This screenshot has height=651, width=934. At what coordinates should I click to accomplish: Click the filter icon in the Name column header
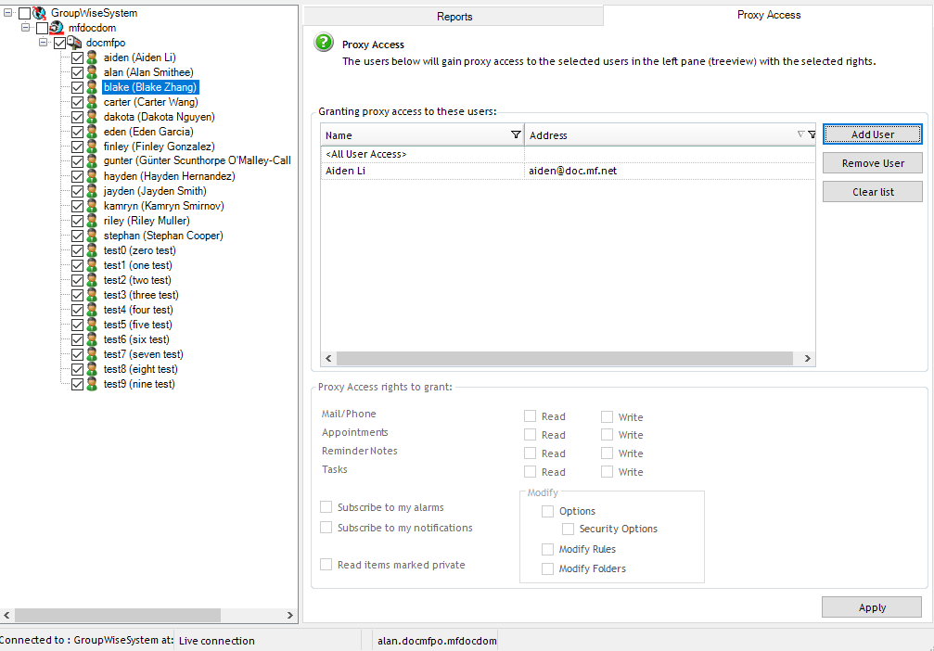point(516,134)
